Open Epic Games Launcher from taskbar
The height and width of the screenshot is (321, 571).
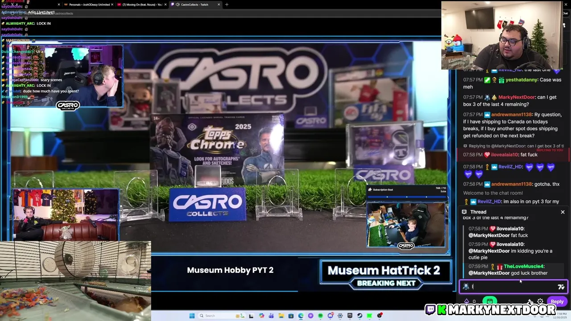tap(350, 316)
